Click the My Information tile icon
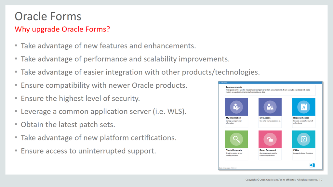The height and width of the screenshot is (187, 333). click(x=236, y=107)
